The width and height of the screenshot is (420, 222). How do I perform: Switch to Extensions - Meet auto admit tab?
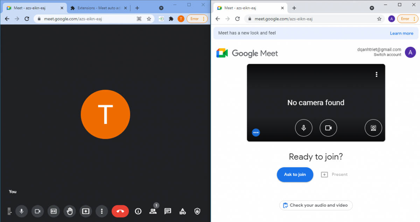point(98,8)
